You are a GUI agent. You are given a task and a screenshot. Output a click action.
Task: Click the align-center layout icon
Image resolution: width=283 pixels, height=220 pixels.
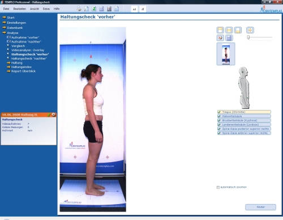(x=229, y=30)
